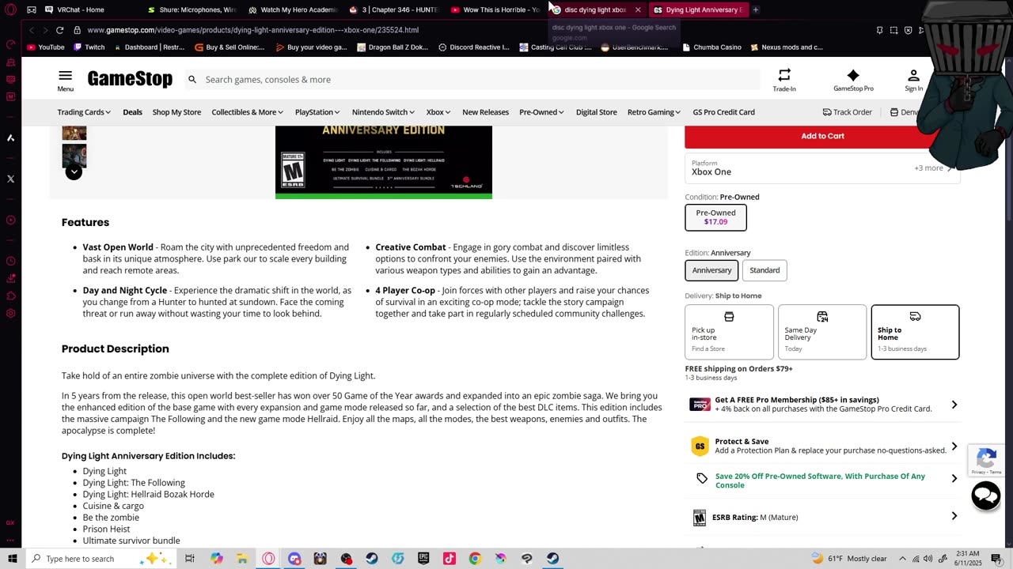The image size is (1013, 569).
Task: Open TikTok app from taskbar
Action: coord(450,559)
